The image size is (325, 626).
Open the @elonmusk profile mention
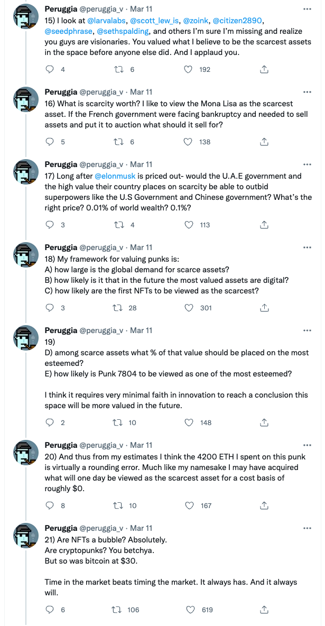pyautogui.click(x=115, y=176)
